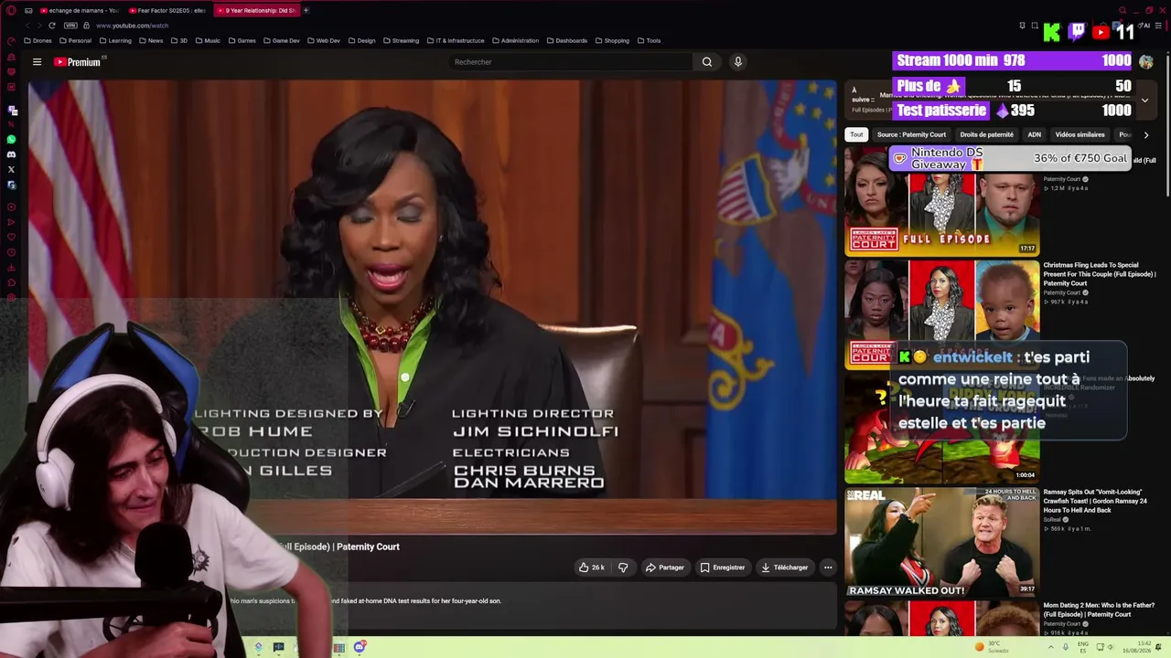Open the Music bookmark folder
Image resolution: width=1171 pixels, height=658 pixels.
tap(208, 40)
